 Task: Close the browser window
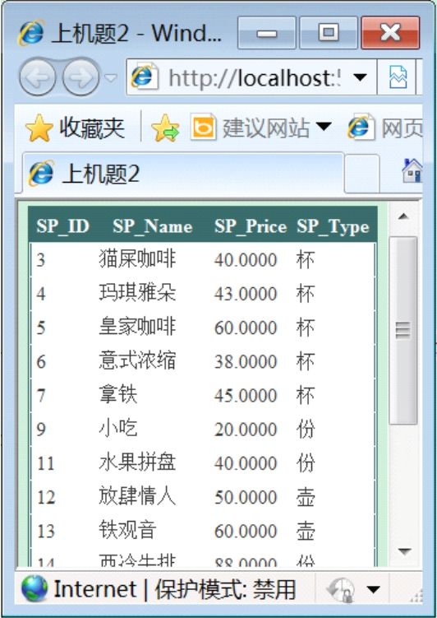(x=390, y=33)
